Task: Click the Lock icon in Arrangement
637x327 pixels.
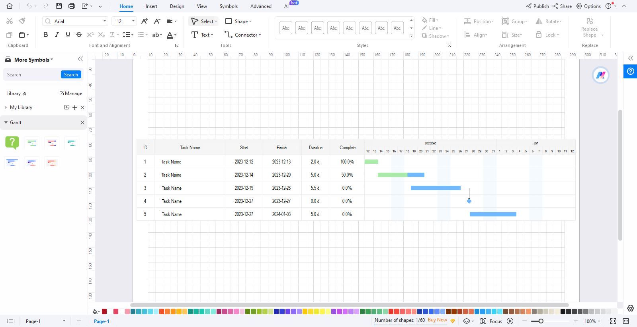Action: 538,35
